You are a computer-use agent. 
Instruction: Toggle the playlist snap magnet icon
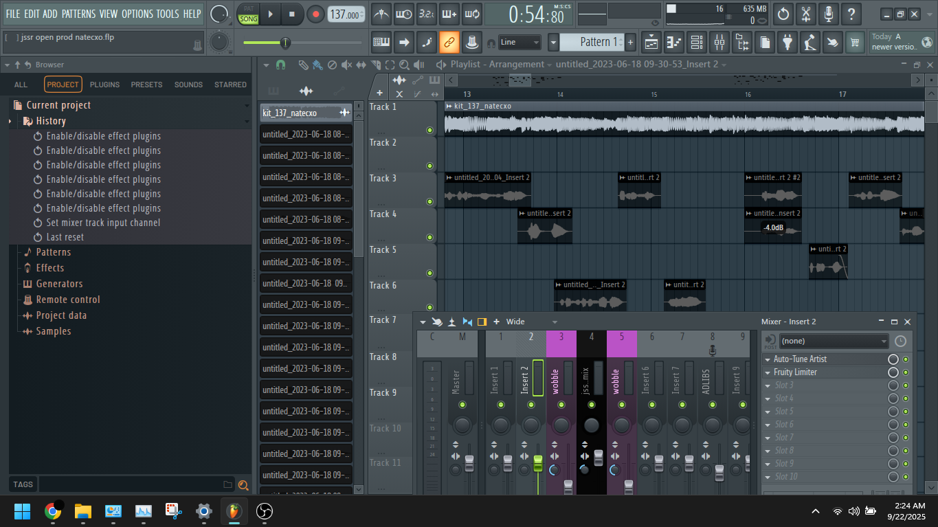[280, 65]
